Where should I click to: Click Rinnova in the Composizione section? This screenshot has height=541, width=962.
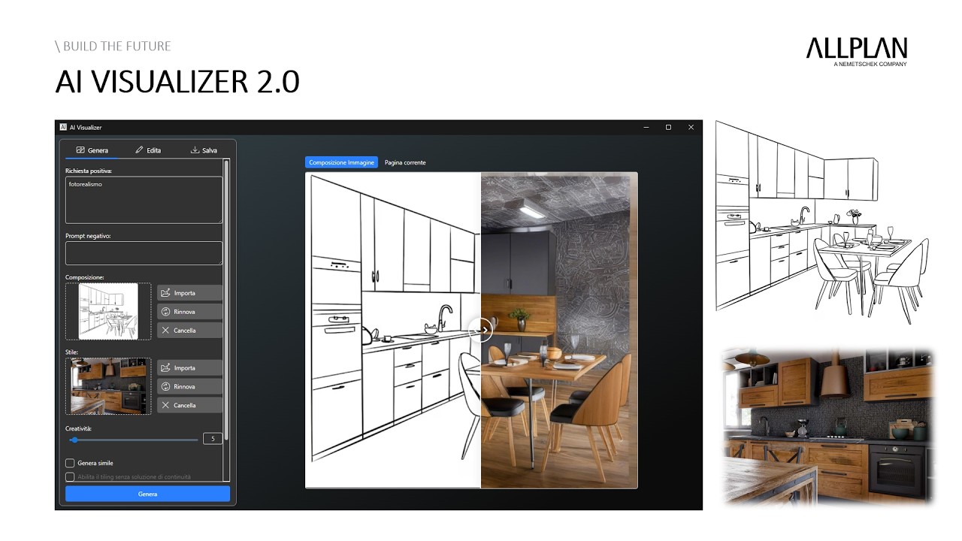pos(189,312)
